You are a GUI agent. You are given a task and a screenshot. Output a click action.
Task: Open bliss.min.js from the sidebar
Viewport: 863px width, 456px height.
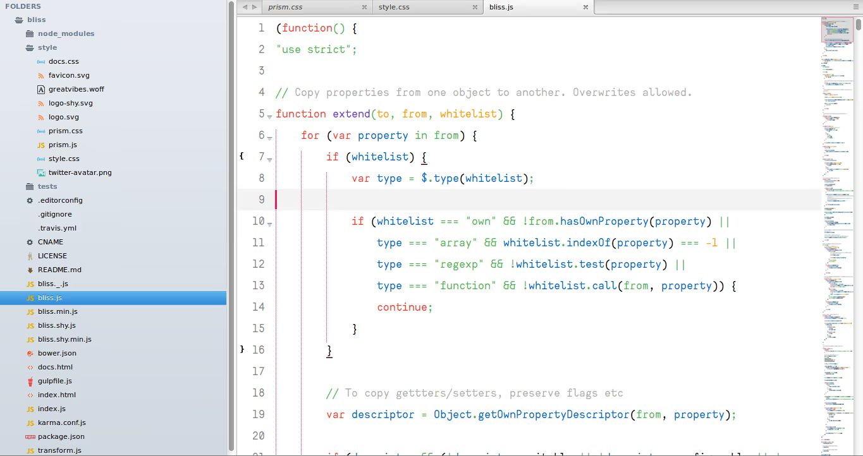58,311
